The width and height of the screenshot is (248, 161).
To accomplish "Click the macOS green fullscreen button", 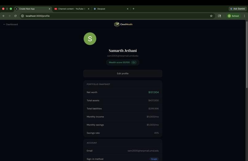I will 11,9.
